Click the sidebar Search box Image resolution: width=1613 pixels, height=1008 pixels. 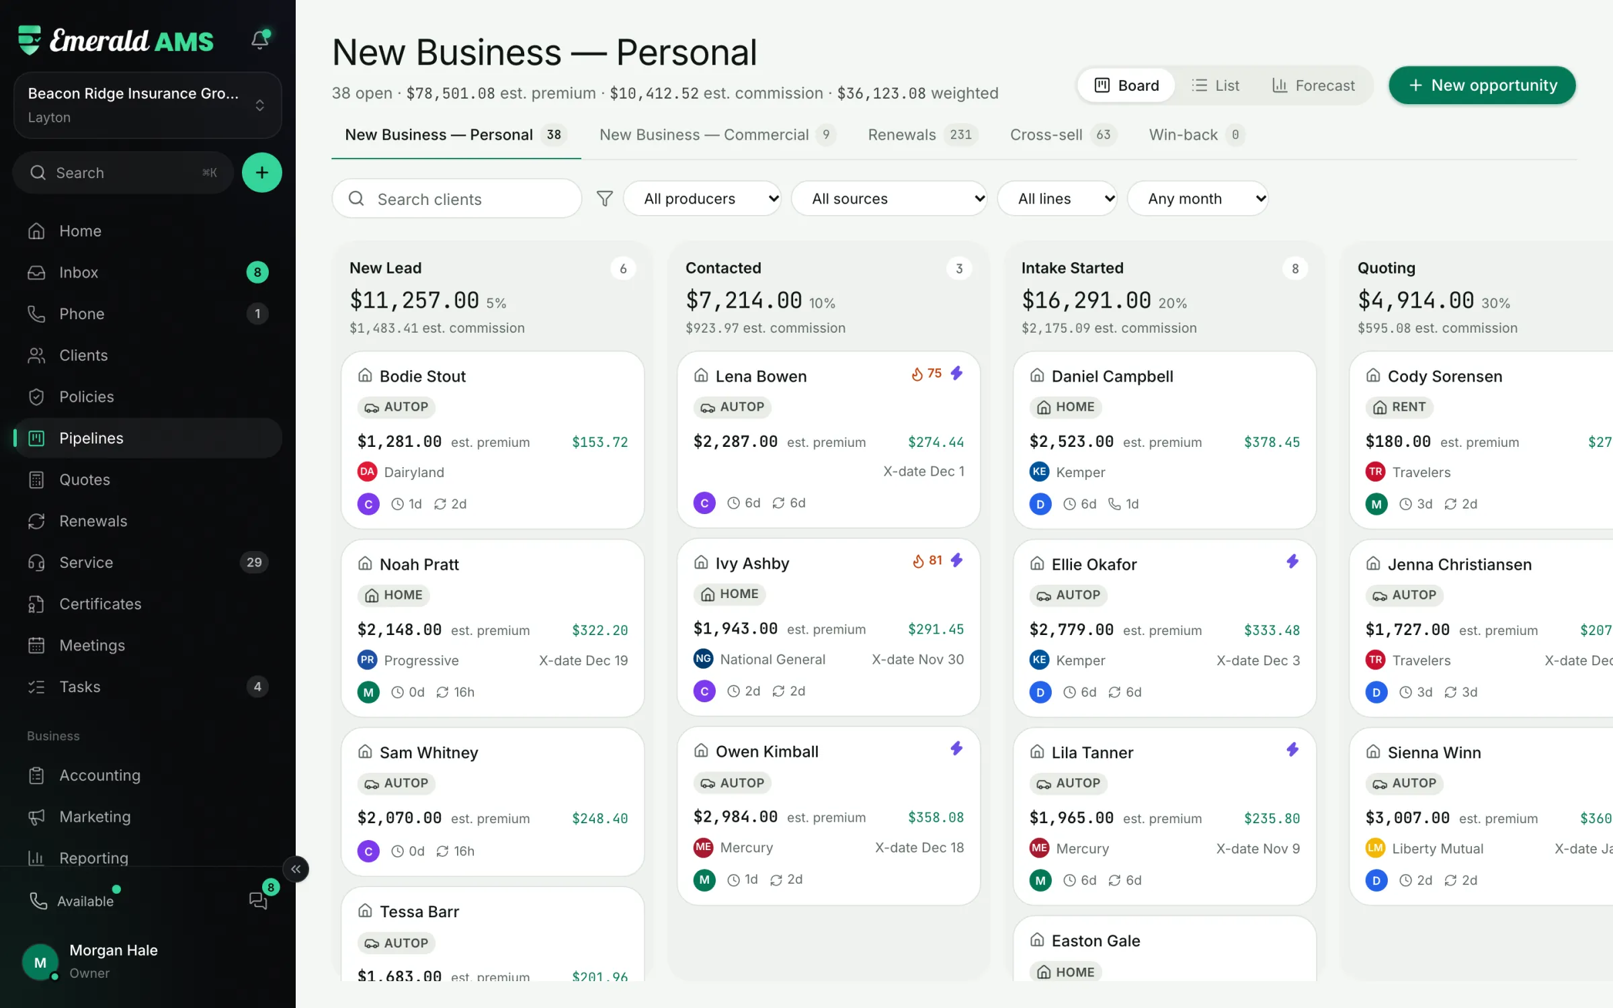pyautogui.click(x=123, y=173)
